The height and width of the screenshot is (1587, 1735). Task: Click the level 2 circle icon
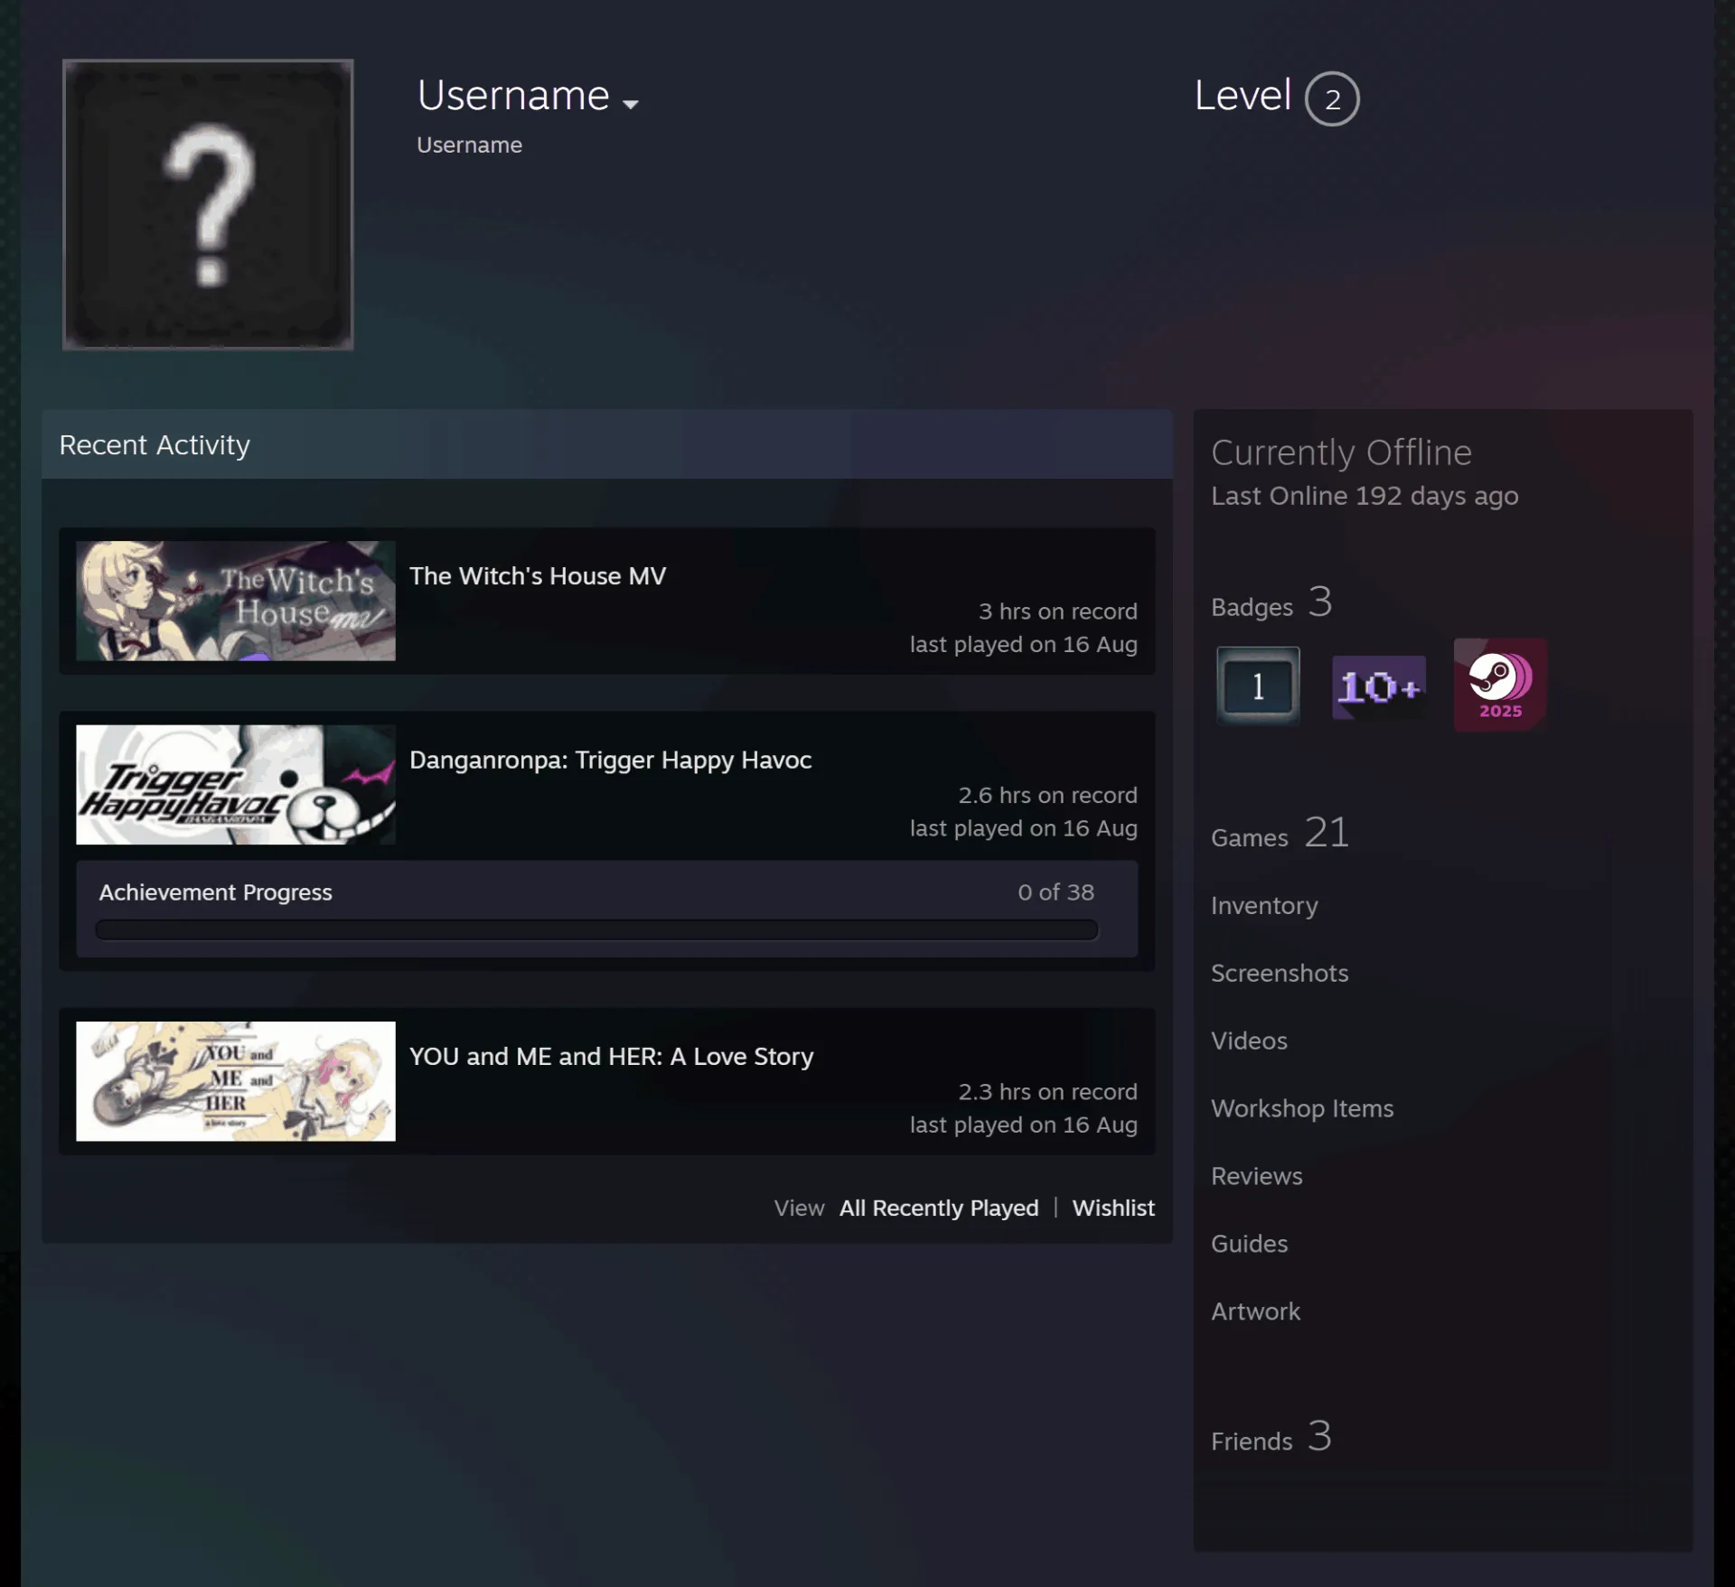(1332, 98)
